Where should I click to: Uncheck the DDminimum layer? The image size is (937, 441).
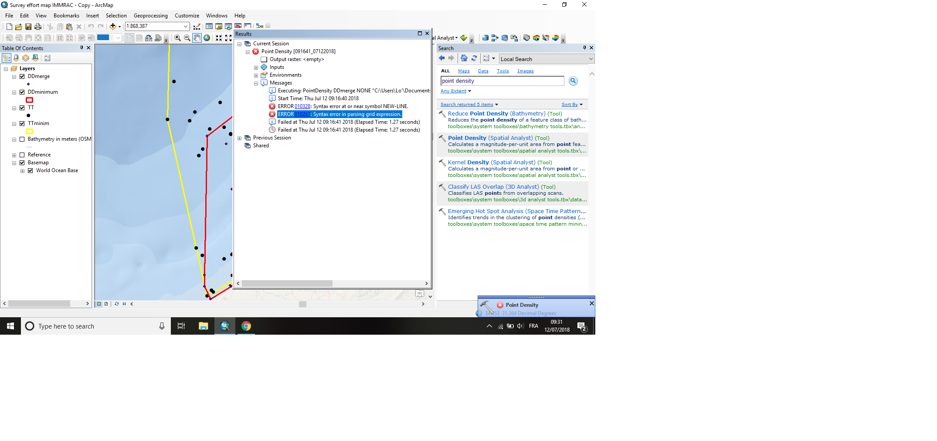coord(22,92)
